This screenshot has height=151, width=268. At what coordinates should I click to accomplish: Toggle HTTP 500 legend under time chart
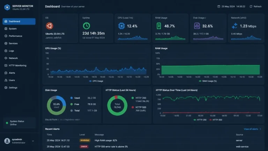[x=216, y=120]
